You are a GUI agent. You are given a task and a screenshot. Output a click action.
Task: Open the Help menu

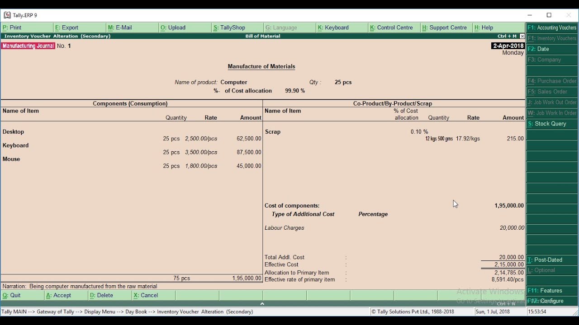coord(499,28)
